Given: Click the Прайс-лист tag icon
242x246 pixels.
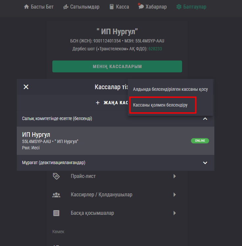Looking at the screenshot, I should click(x=56, y=176).
